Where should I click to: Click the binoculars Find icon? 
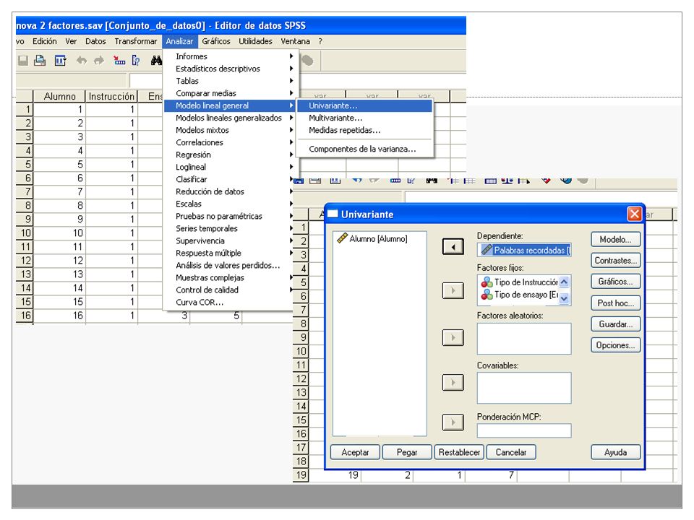pos(156,61)
